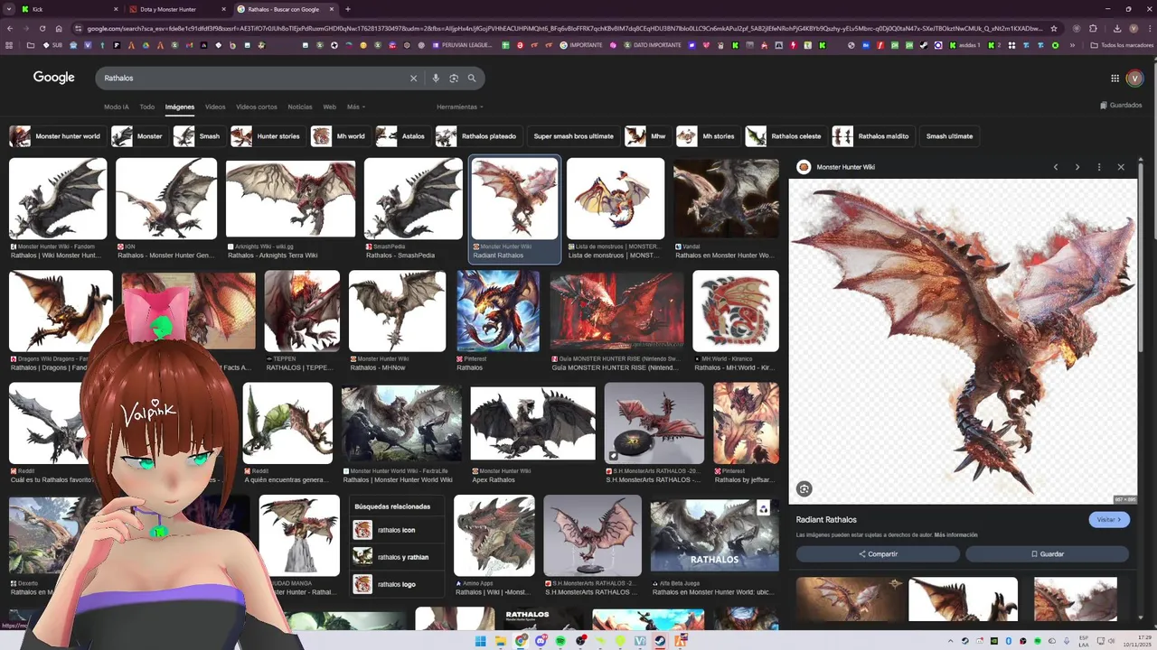Switch to Dota y Monster Hunter tab
This screenshot has height=650, width=1157.
177,9
